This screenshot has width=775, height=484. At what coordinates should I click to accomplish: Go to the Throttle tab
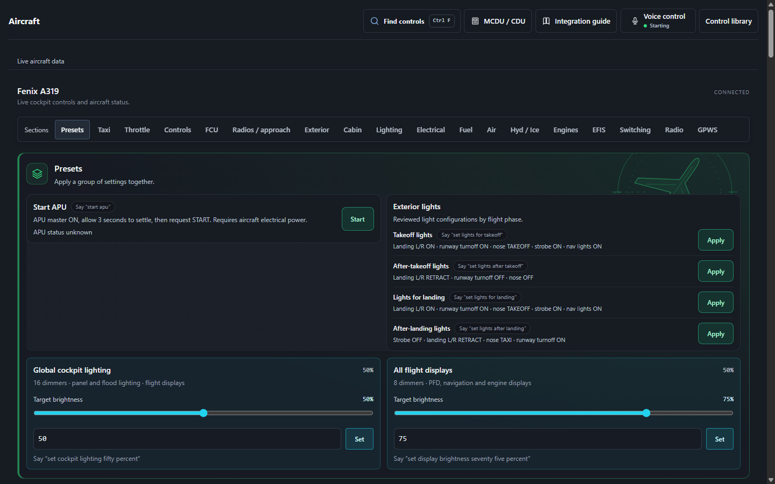(x=137, y=130)
